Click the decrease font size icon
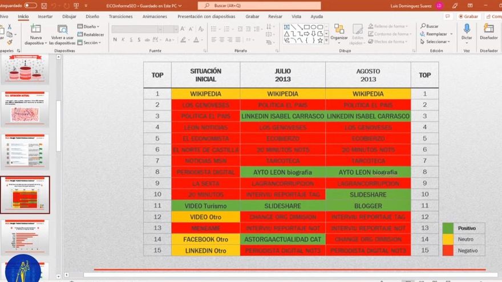The height and width of the screenshot is (282, 502). tap(191, 29)
